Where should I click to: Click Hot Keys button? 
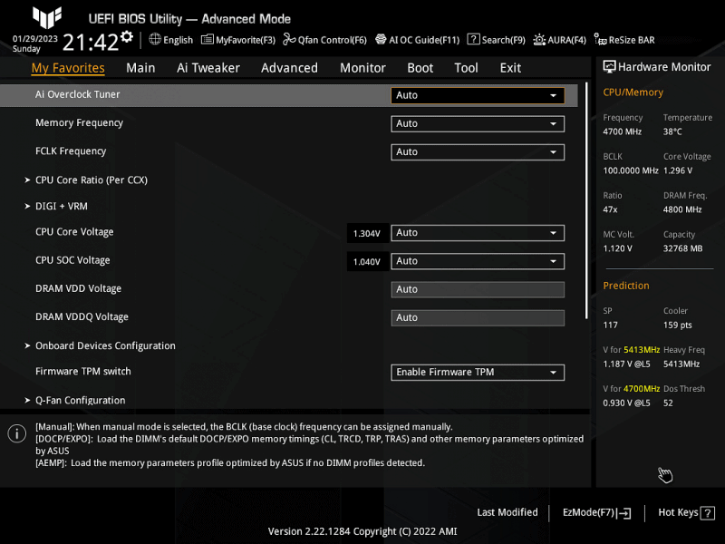[x=686, y=512]
